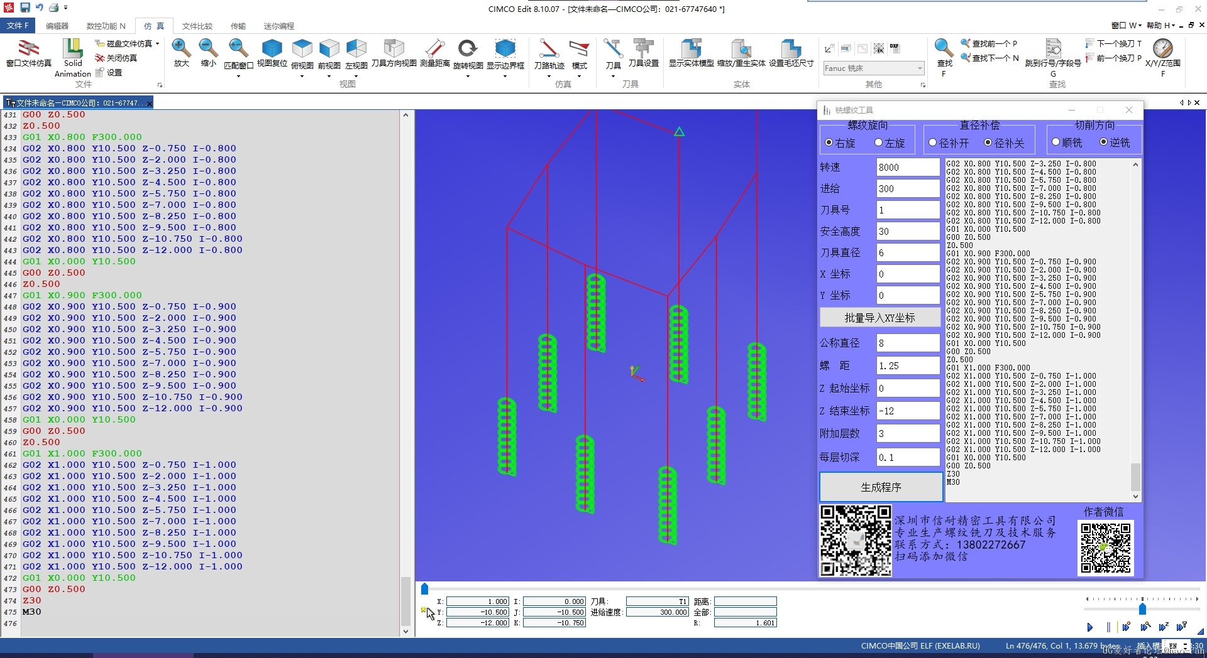Open 刀具设置 tool setup

point(643,48)
